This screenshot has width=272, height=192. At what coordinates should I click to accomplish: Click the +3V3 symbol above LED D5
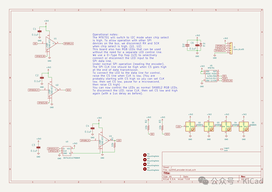pos(244,116)
